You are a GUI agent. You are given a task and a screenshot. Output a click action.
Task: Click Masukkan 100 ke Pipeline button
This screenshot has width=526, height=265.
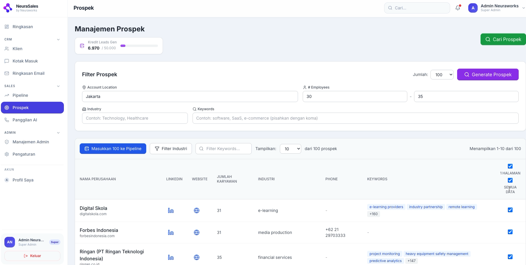coord(113,149)
